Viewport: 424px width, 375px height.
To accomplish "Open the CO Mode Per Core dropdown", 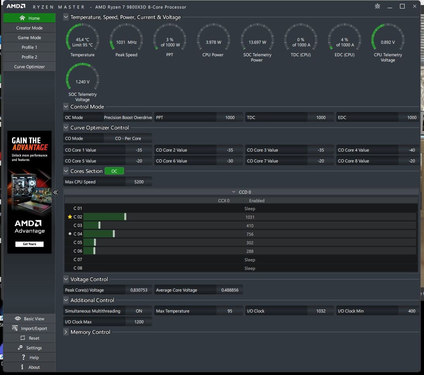I will click(128, 138).
